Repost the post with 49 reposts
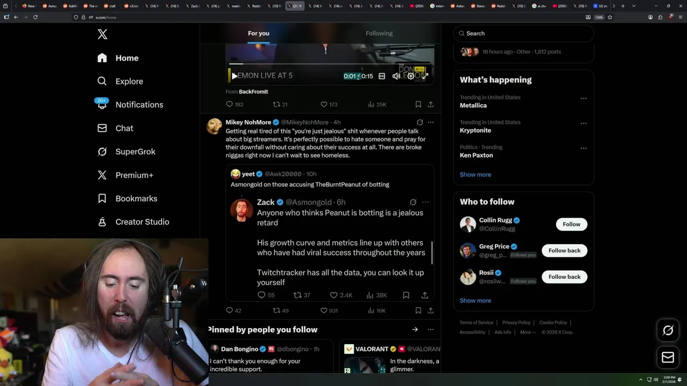The height and width of the screenshot is (386, 687). (281, 310)
